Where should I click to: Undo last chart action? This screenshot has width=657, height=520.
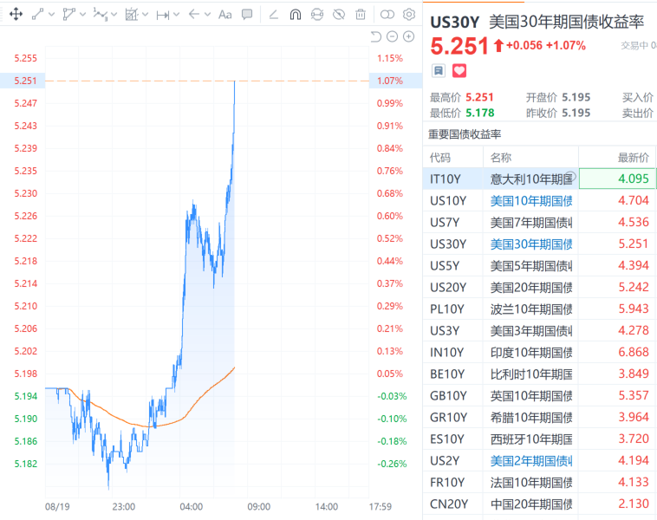(x=376, y=37)
